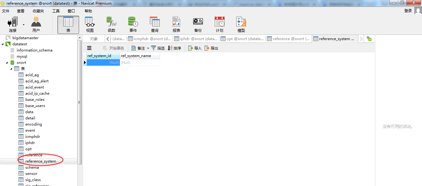Open the 文件 menu
This screenshot has width=422, height=186.
(6, 11)
